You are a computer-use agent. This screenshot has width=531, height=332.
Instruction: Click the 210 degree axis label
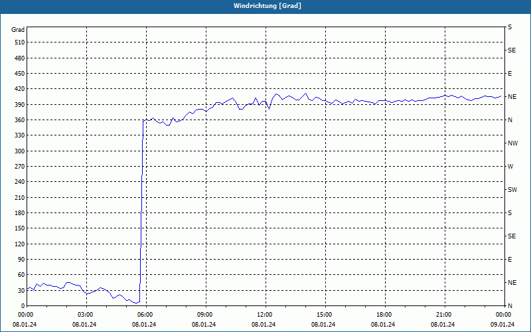coord(20,197)
